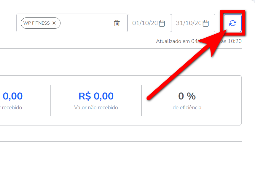Click the blue 0,00 received amount
Viewport: 255px width, 177px height.
[x=13, y=96]
